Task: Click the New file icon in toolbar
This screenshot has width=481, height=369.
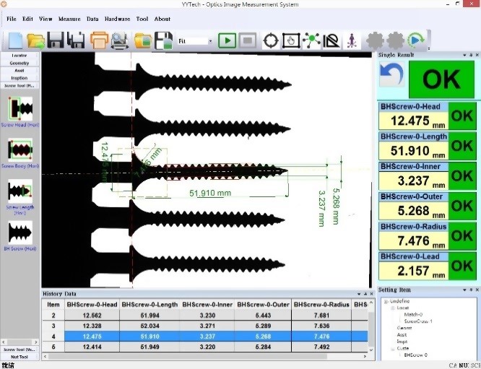Action: tap(15, 40)
